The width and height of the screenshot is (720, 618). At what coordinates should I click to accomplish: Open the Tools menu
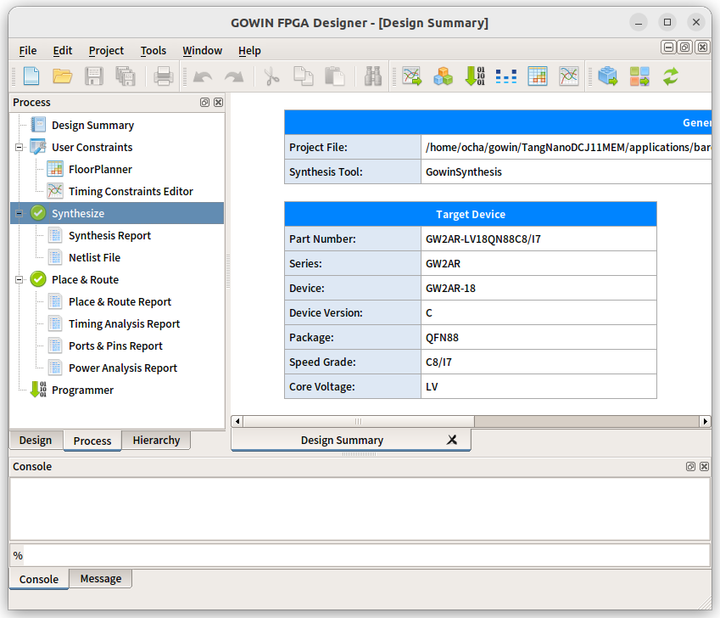pos(153,51)
